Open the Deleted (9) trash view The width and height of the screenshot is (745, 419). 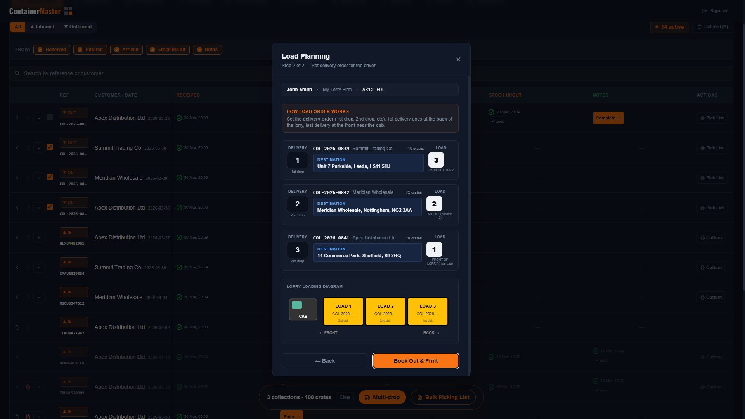(712, 27)
